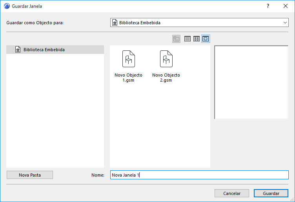Click into the Nome text field
The width and height of the screenshot is (295, 202).
[199, 175]
